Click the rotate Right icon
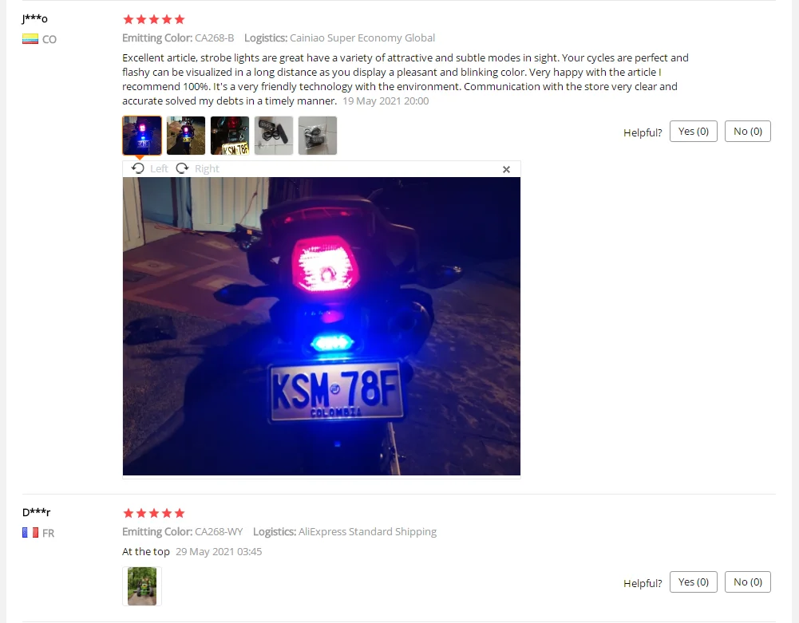799x623 pixels. click(182, 168)
